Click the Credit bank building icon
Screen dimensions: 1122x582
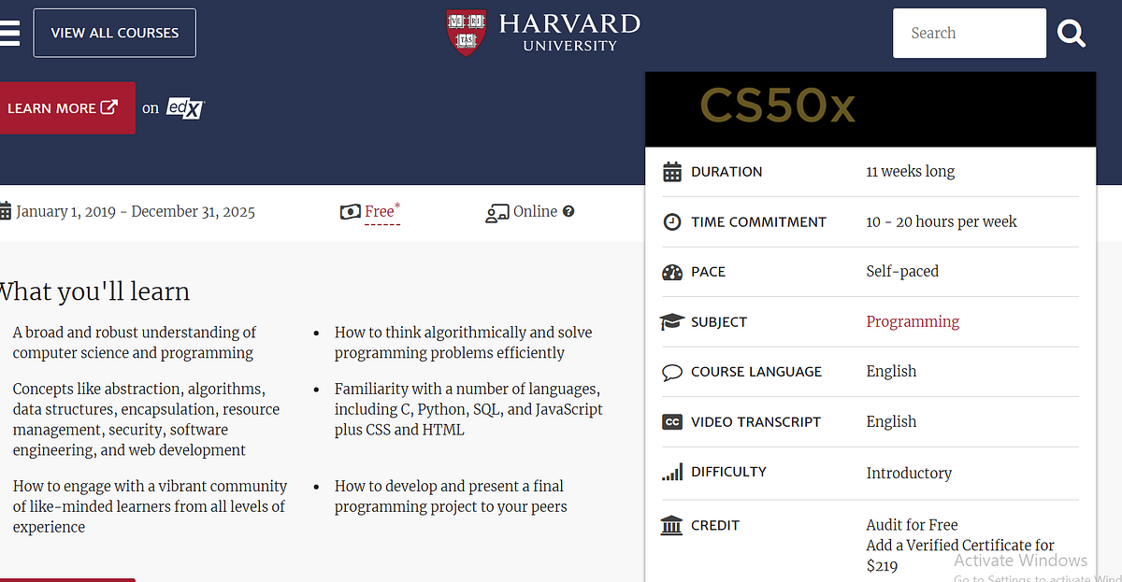point(671,525)
